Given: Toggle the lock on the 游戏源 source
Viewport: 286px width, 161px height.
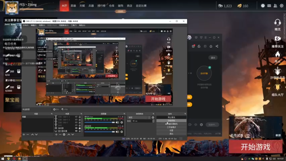Looking at the screenshot, I should 79,128.
